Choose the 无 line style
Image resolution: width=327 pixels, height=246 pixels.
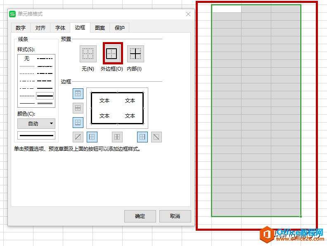click(27, 59)
